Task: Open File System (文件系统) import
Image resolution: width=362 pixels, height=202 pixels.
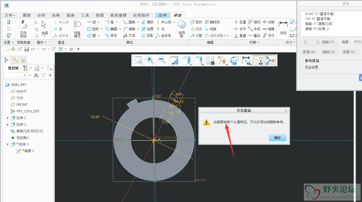Action: [23, 29]
